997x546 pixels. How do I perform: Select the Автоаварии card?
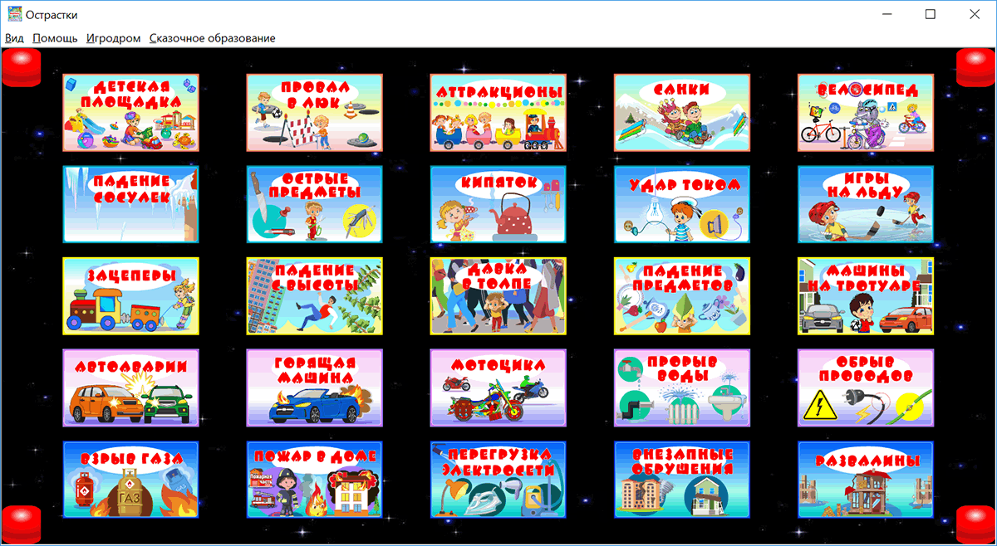coord(130,388)
